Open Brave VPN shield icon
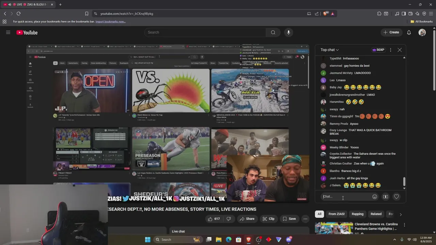The image size is (436, 245). point(424,14)
